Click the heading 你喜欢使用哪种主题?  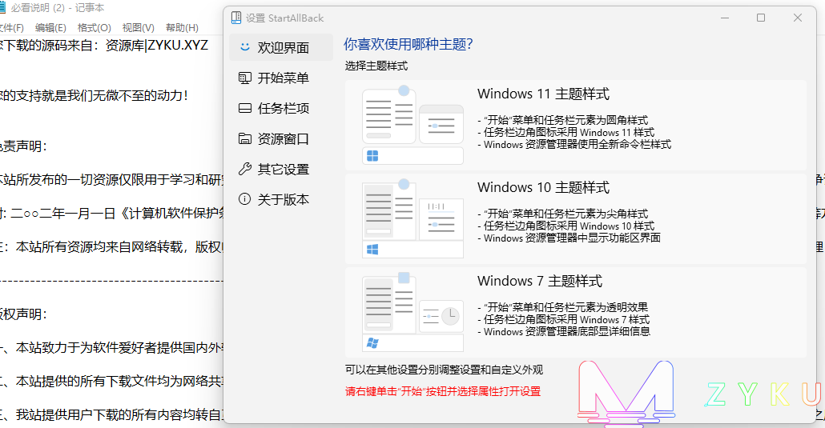coord(408,44)
